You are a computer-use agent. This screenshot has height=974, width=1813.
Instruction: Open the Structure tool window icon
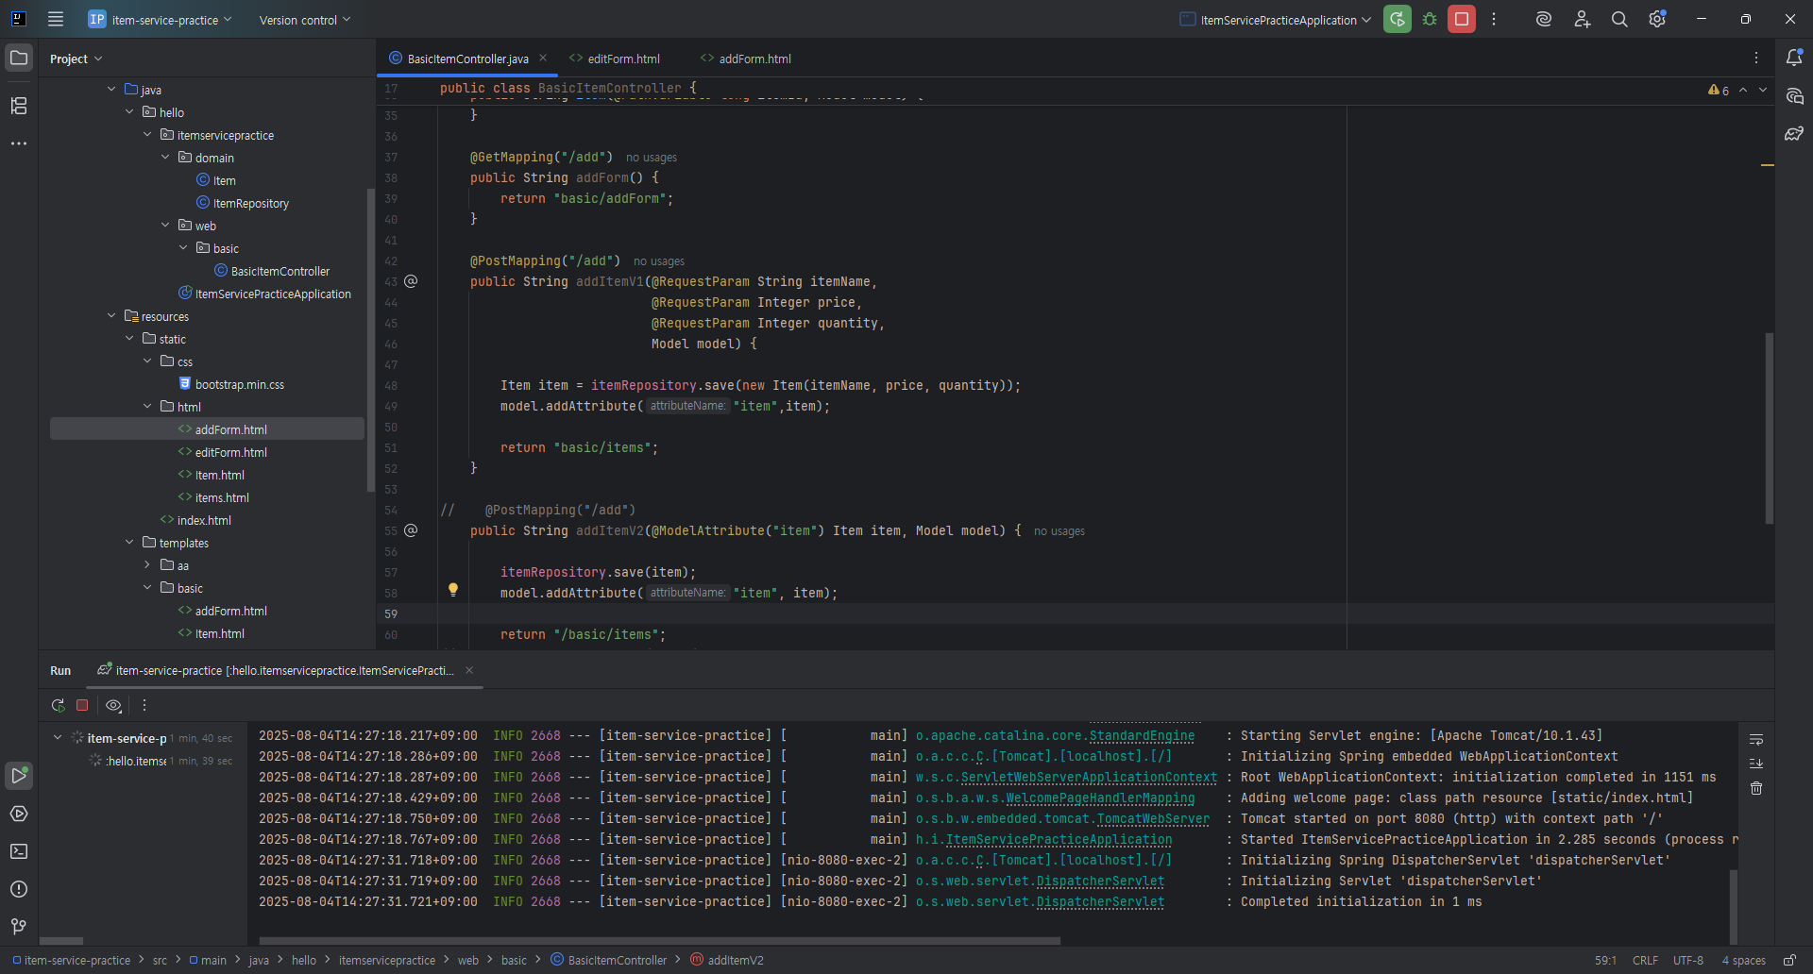19,106
